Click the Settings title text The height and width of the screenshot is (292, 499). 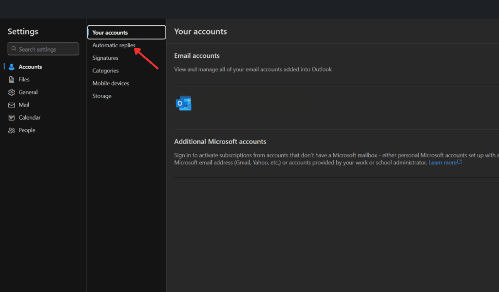click(23, 32)
